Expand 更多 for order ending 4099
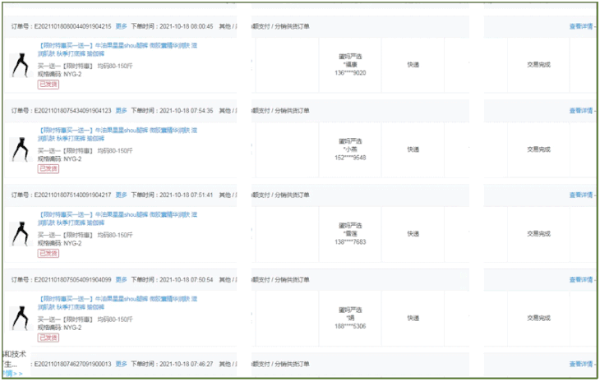The width and height of the screenshot is (600, 381). tap(121, 279)
